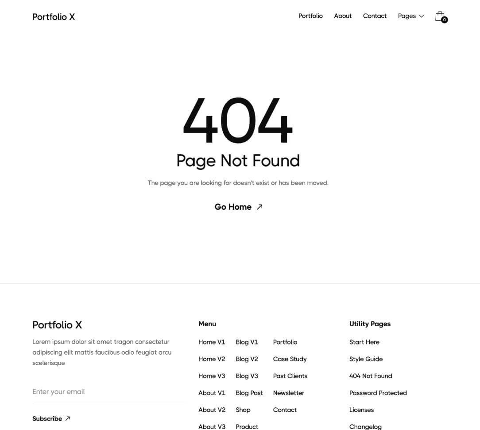Open the Licenses utility link
Image resolution: width=480 pixels, height=430 pixels.
[361, 410]
